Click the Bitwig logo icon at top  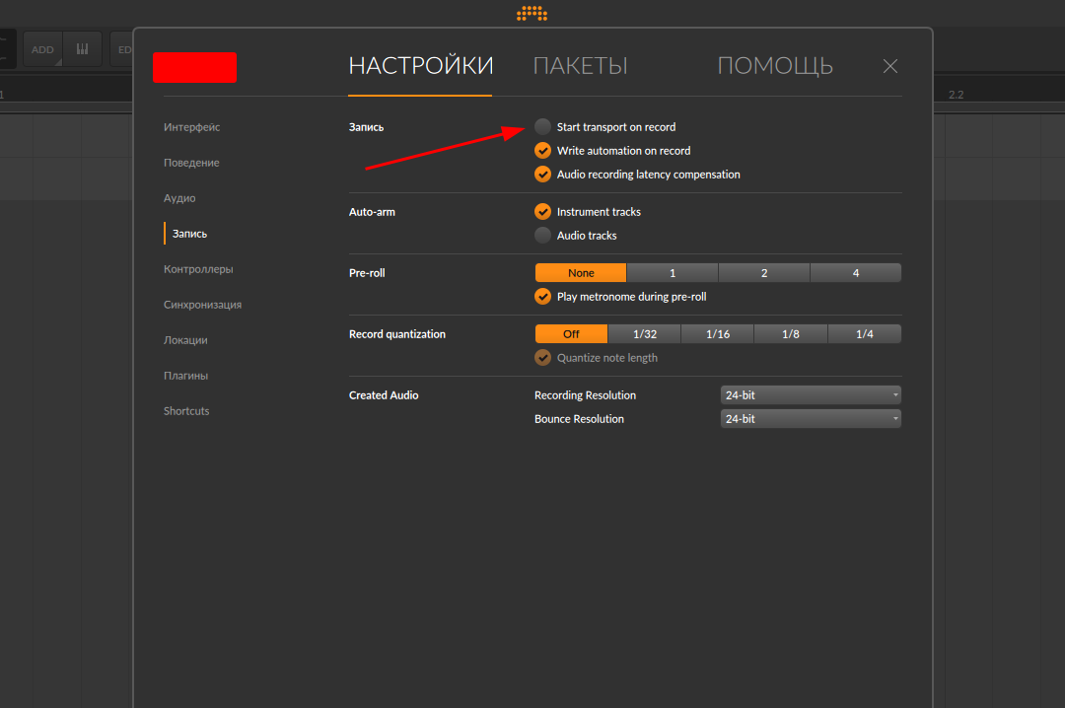pos(532,13)
